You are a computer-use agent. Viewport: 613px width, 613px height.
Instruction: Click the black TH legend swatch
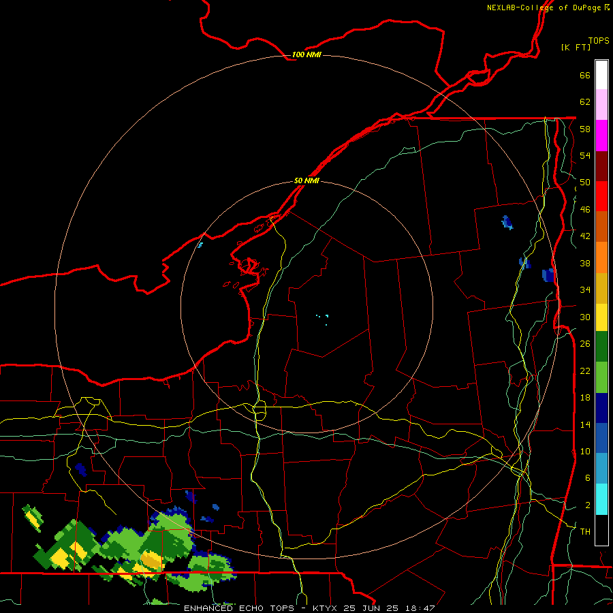click(601, 530)
